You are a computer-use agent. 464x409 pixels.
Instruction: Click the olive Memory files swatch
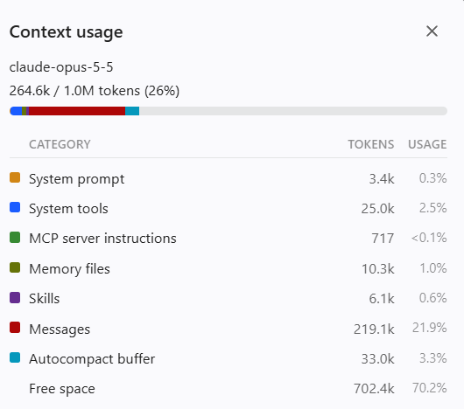click(x=15, y=267)
